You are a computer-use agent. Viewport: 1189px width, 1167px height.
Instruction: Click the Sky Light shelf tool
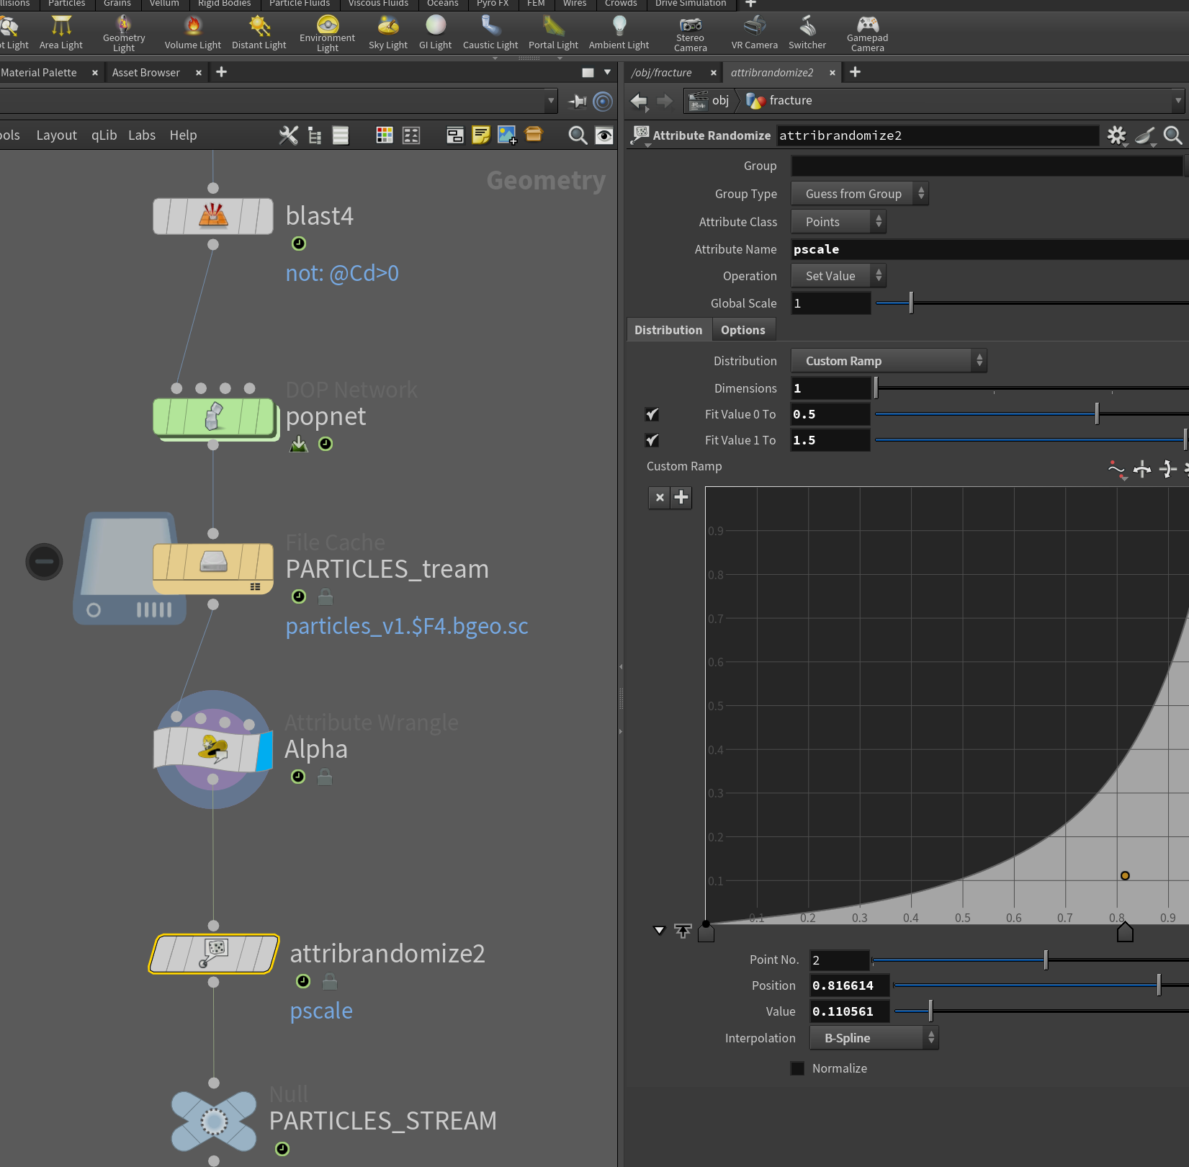coord(387,33)
